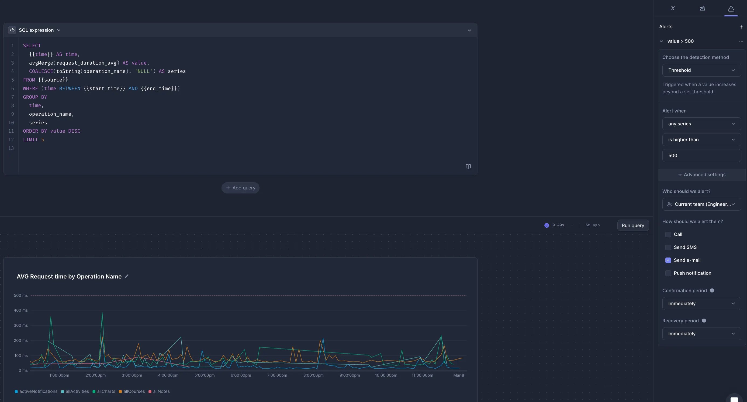Toggle allCharts series color legend swatch
The width and height of the screenshot is (747, 402).
tap(94, 392)
